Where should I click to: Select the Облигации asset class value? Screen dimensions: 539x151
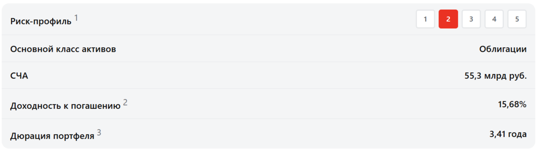(503, 49)
